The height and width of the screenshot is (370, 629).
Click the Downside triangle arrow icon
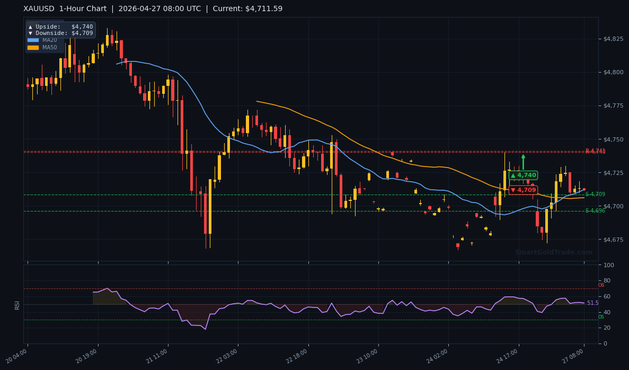(31, 33)
